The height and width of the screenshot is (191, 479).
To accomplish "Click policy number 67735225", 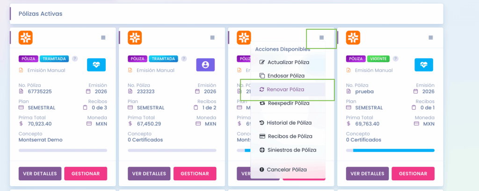I will 41,92.
